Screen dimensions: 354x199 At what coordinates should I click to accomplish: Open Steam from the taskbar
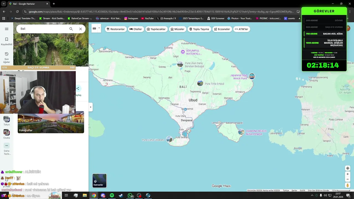click(x=121, y=195)
